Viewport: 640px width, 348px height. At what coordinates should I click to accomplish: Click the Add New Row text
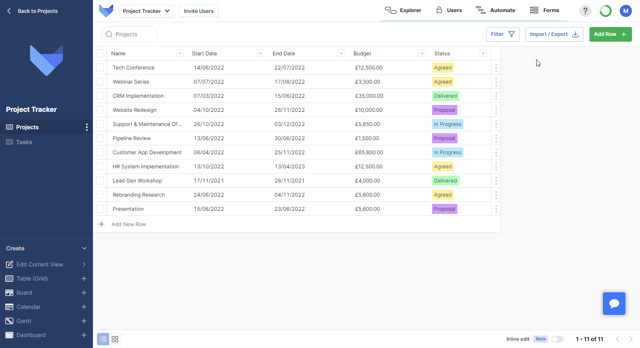coord(128,224)
